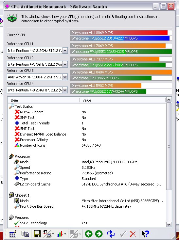
Task: Select the Processor Model row
Action: click(x=87, y=162)
